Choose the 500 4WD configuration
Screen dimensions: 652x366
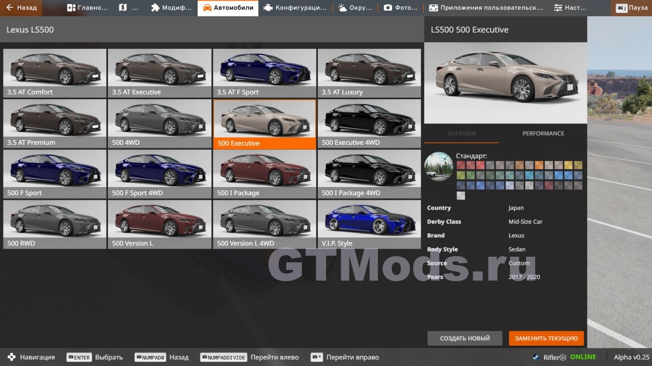tap(159, 124)
